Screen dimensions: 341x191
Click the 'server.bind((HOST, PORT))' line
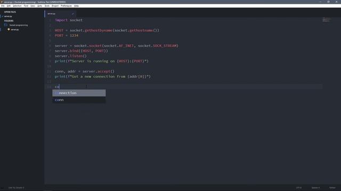pos(82,51)
